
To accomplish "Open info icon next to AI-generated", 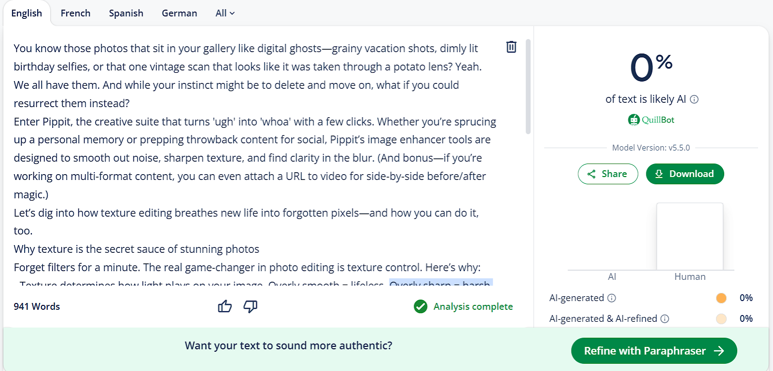I will [x=612, y=298].
